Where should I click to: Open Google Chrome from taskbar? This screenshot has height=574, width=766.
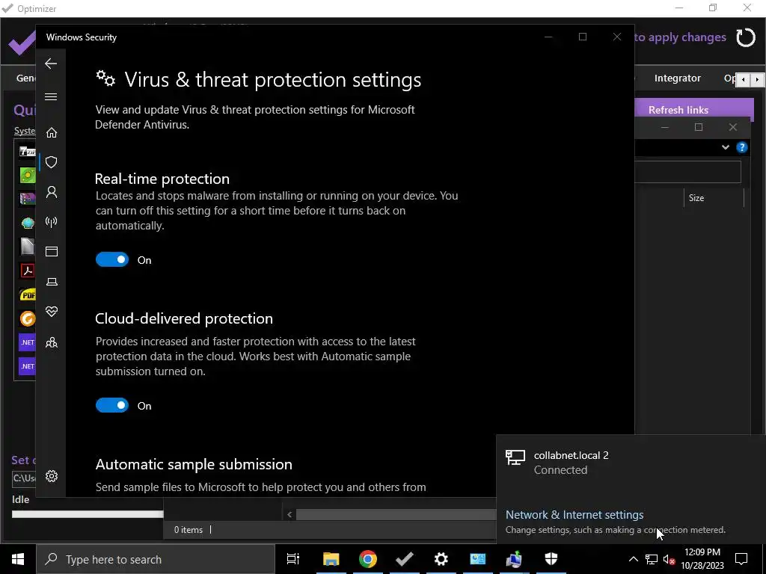(x=367, y=559)
